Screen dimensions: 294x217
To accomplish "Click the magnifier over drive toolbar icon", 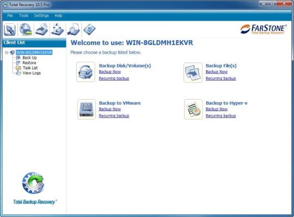I will [73, 29].
